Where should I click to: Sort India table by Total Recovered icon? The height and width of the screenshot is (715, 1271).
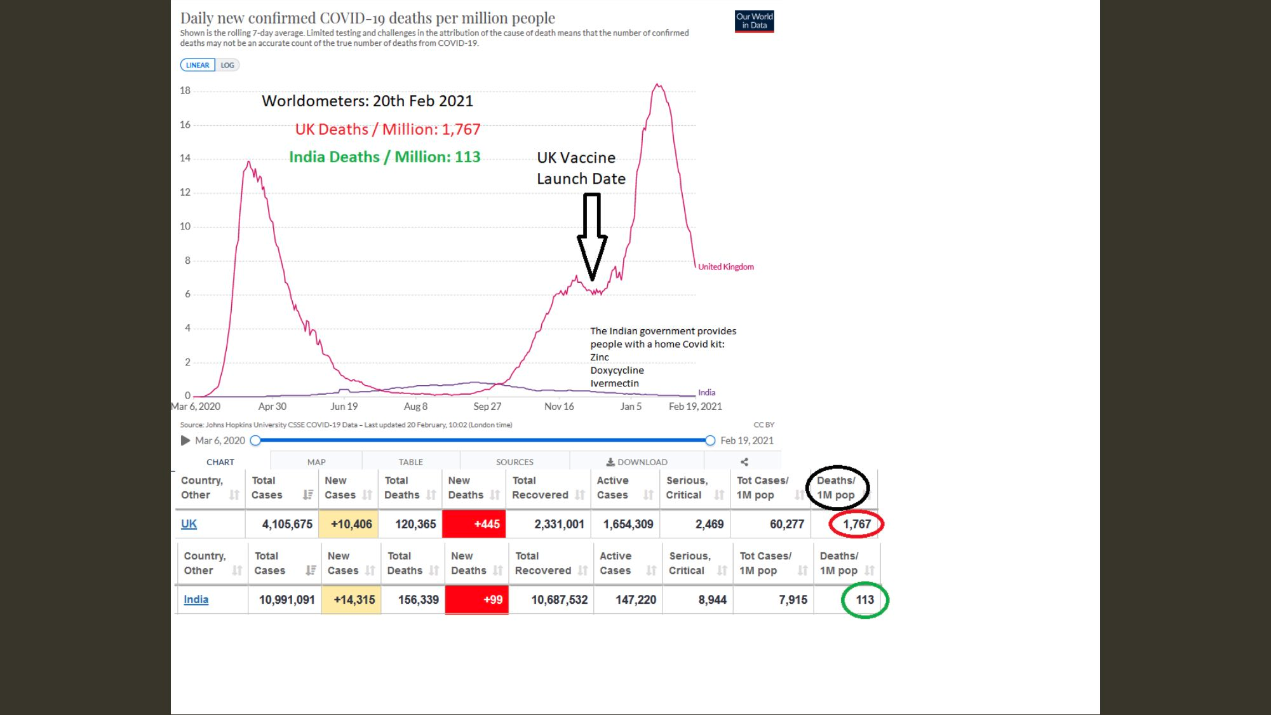click(582, 571)
